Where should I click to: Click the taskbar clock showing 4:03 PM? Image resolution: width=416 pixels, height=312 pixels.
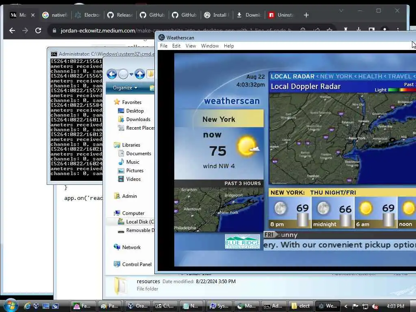[395, 306]
